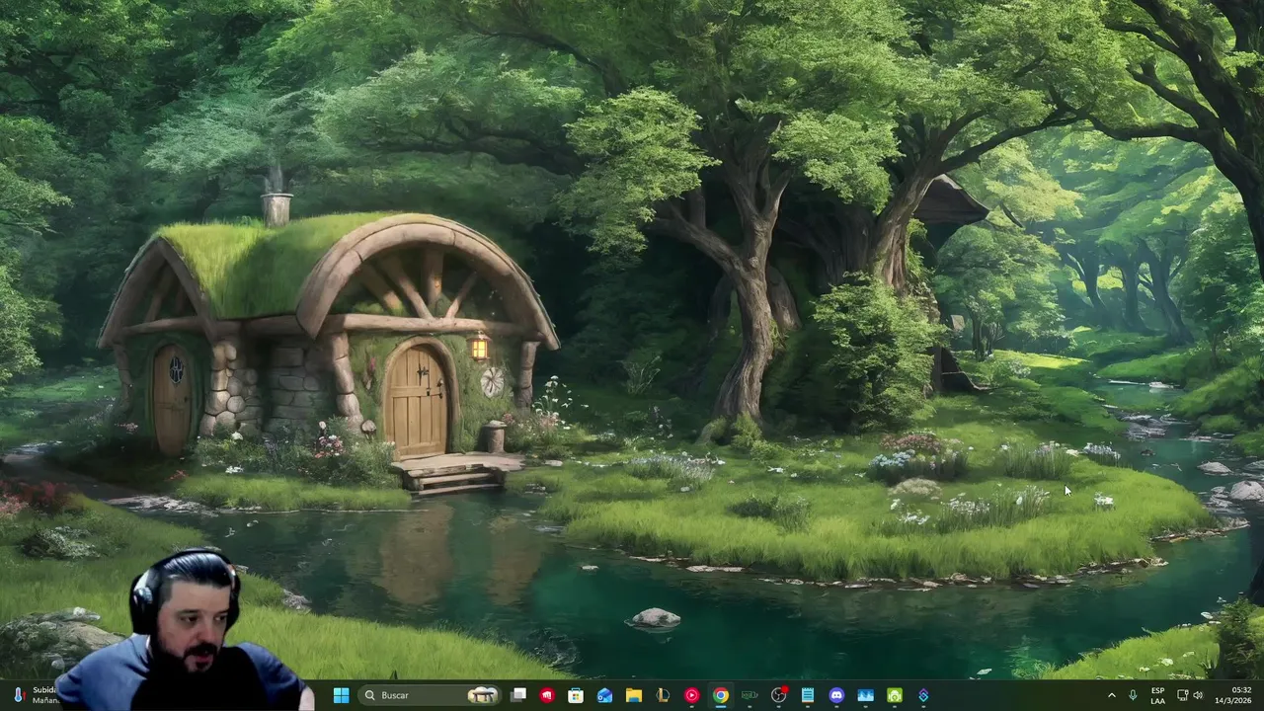
Task: Change ESP LAA keyboard language
Action: (x=1157, y=695)
